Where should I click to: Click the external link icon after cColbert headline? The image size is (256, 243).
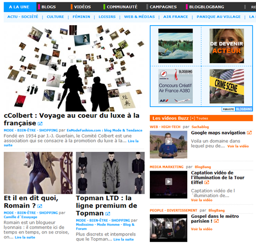tap(40, 124)
